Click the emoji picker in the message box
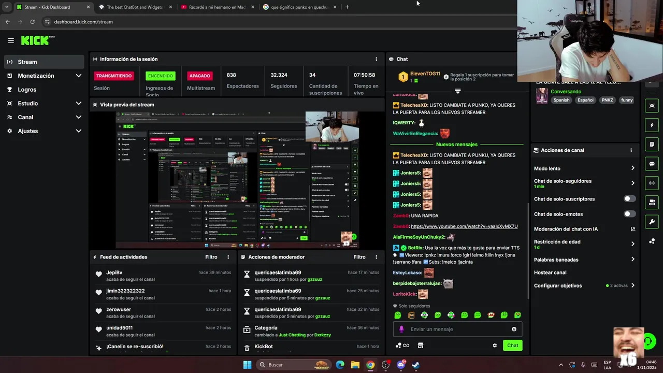The image size is (663, 373). point(514,329)
